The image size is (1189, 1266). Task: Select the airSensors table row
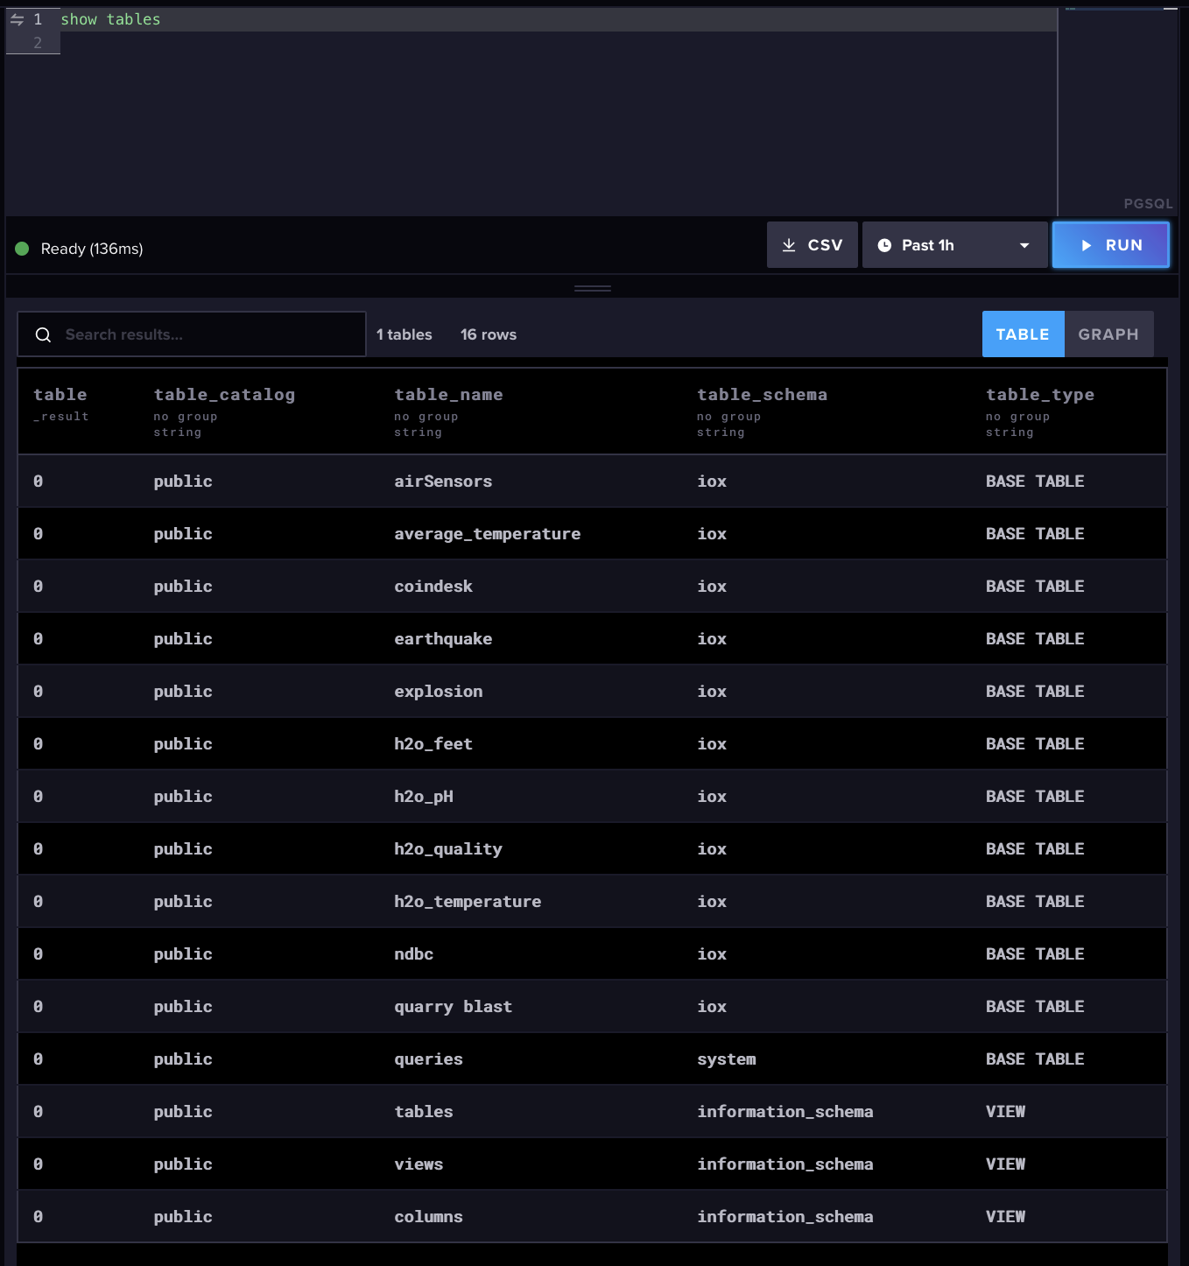443,481
